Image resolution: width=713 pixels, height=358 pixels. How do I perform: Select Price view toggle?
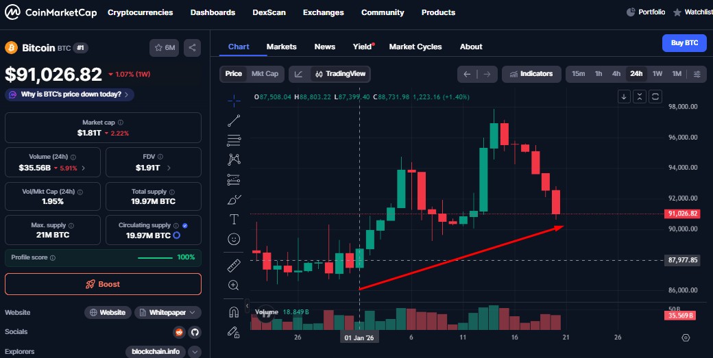(x=233, y=73)
